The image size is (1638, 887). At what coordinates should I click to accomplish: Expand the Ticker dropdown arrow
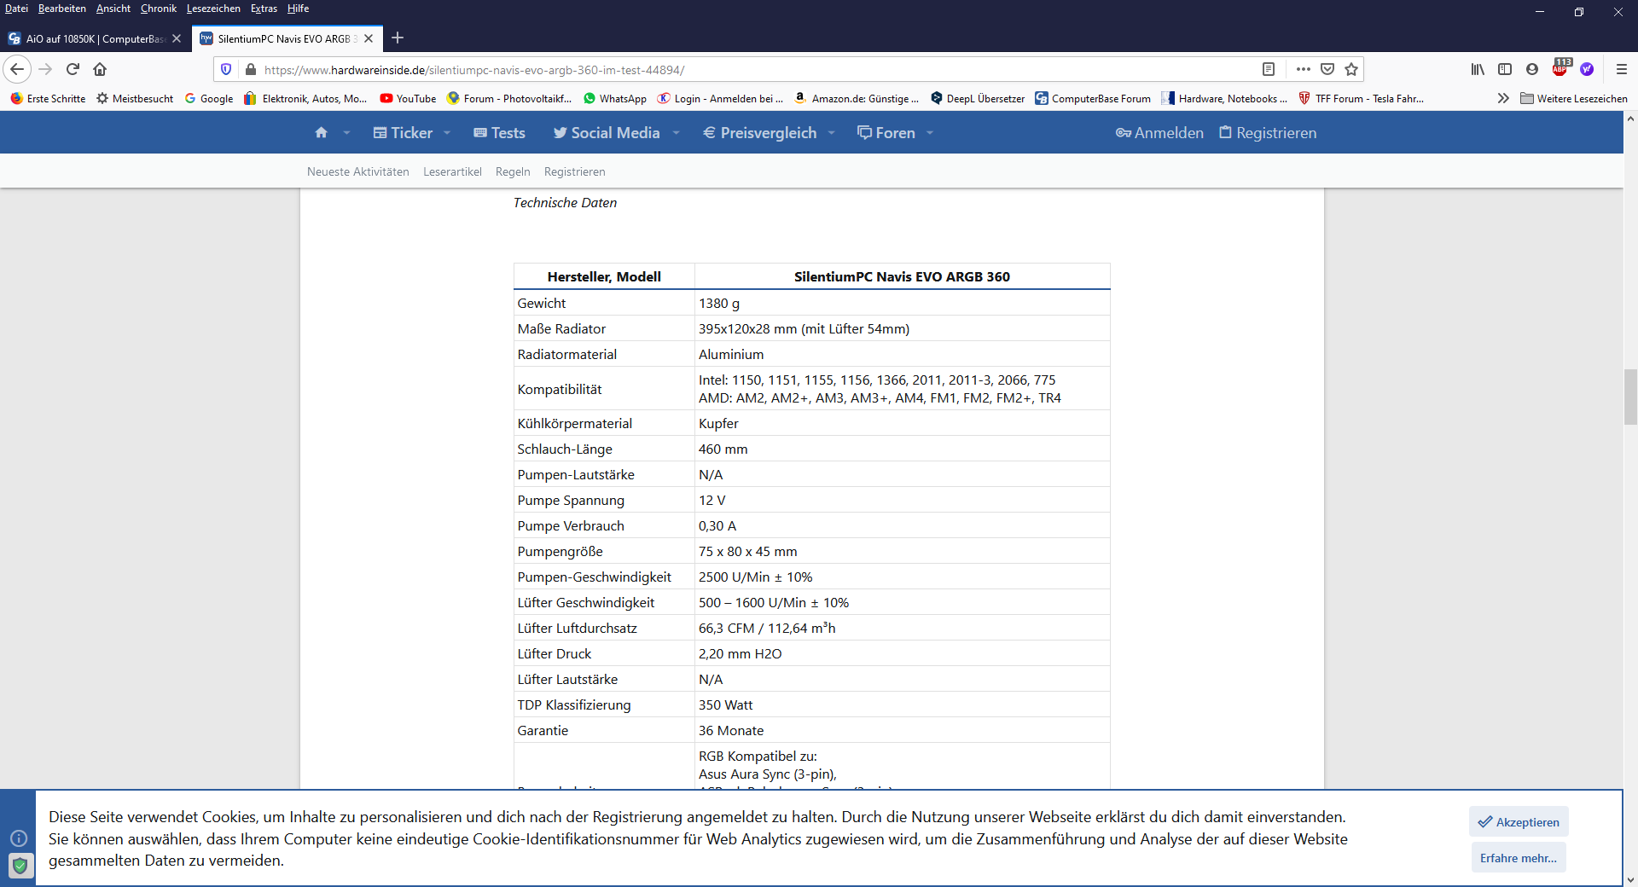click(447, 133)
